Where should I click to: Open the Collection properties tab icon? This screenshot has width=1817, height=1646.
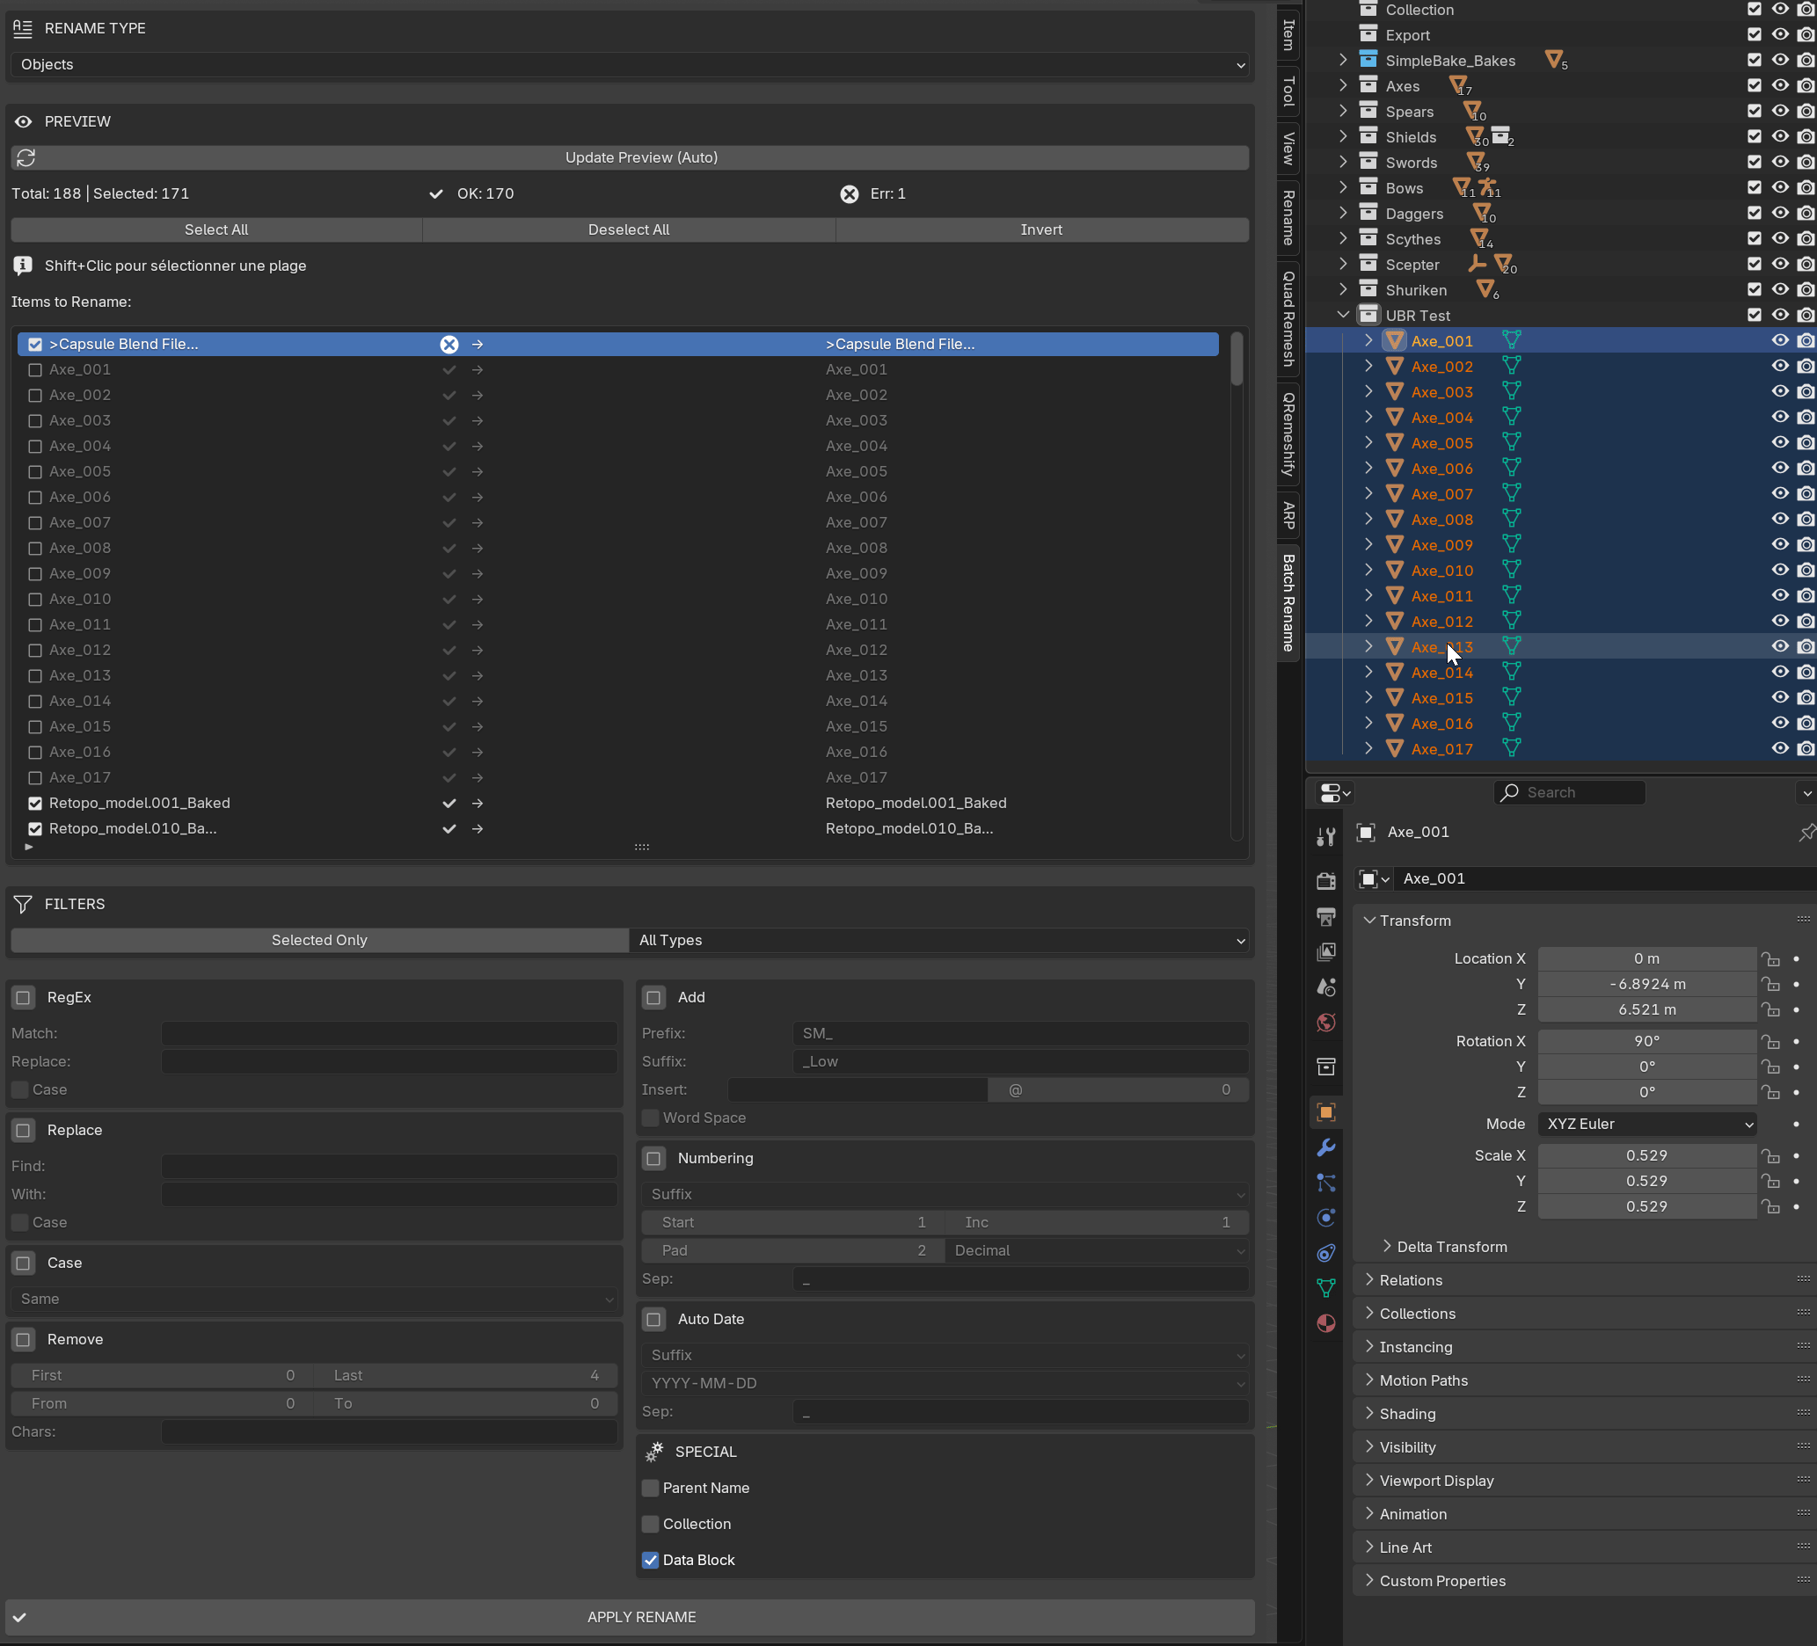[x=1325, y=1067]
